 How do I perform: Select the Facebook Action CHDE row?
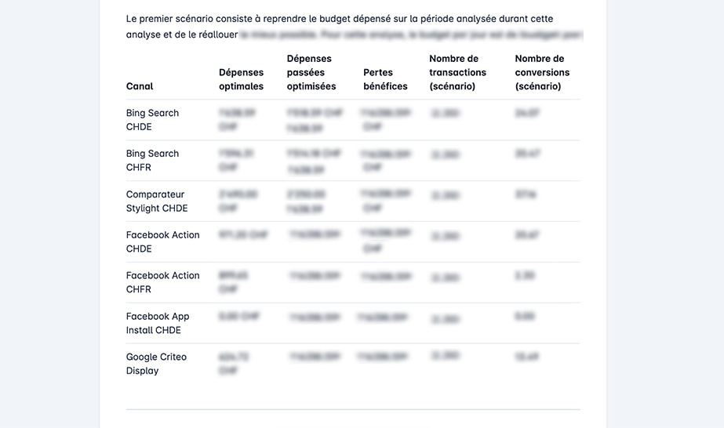[x=353, y=241]
